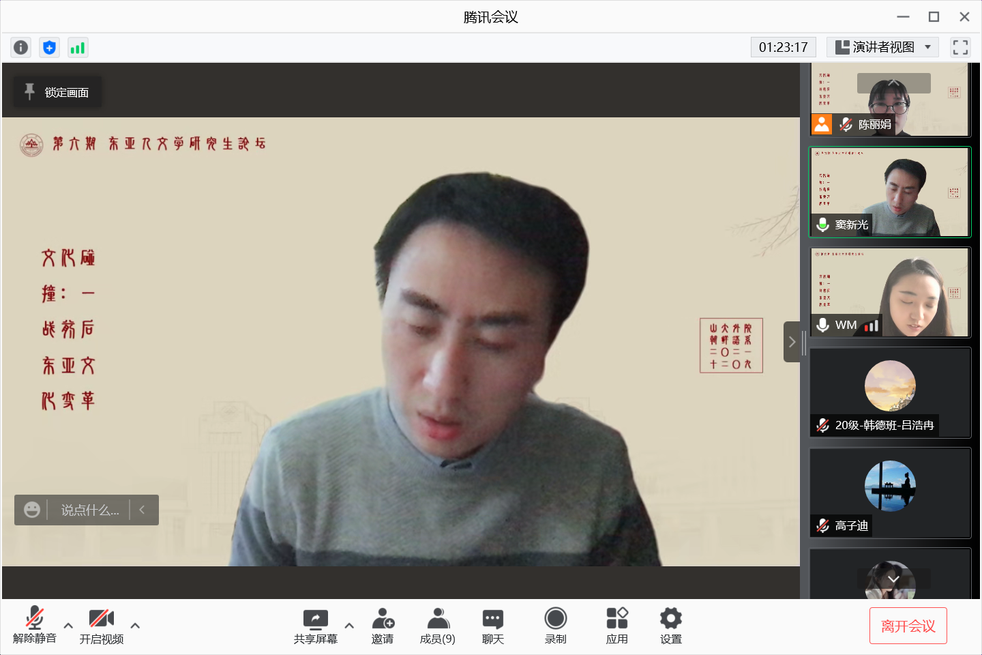Click Leave Meeting (离开会议) button
Image resolution: width=982 pixels, height=655 pixels.
(x=908, y=626)
